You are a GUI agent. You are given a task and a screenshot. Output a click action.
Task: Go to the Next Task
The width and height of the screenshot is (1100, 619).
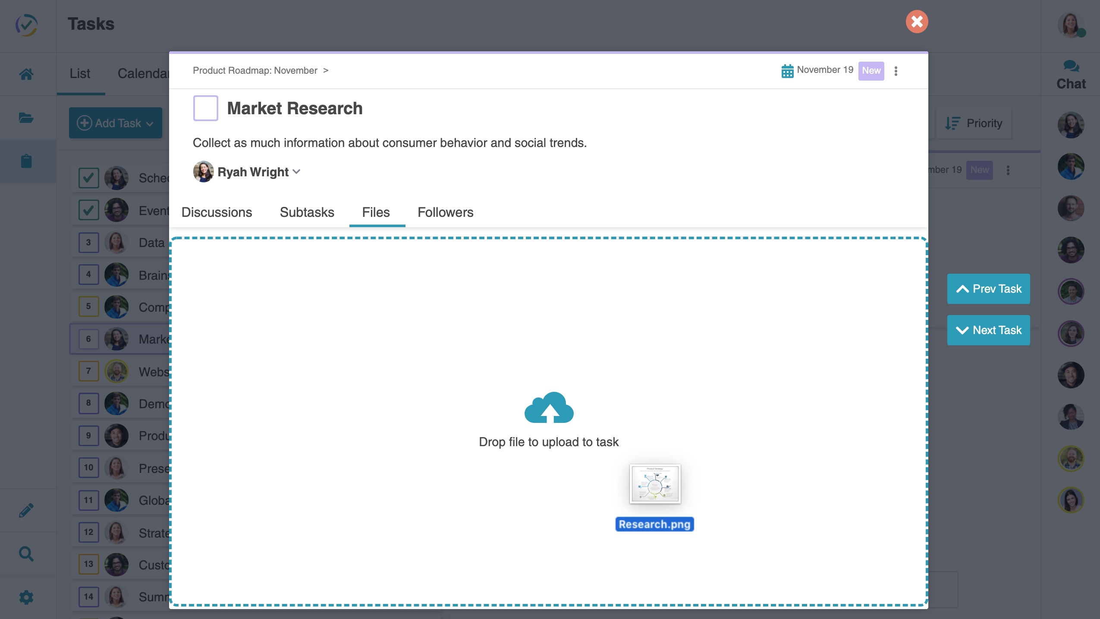(988, 330)
